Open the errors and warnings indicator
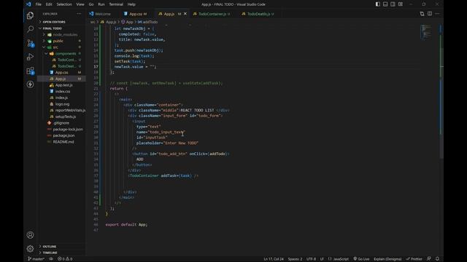Viewport: 467px width, 262px height. pos(65,259)
